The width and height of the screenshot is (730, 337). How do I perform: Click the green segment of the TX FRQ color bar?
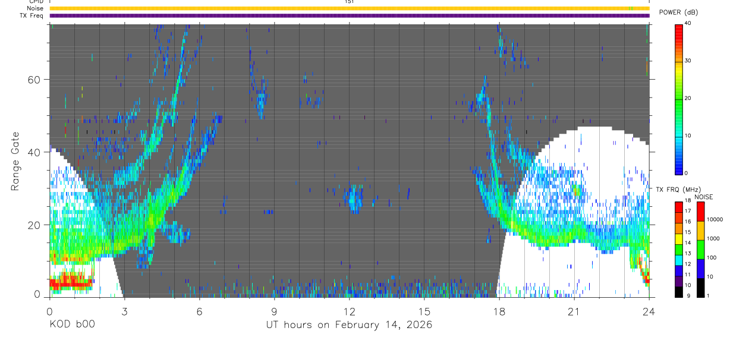coord(679,250)
